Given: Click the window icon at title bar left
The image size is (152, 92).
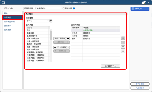Looking at the screenshot, I should pyautogui.click(x=3, y=2).
